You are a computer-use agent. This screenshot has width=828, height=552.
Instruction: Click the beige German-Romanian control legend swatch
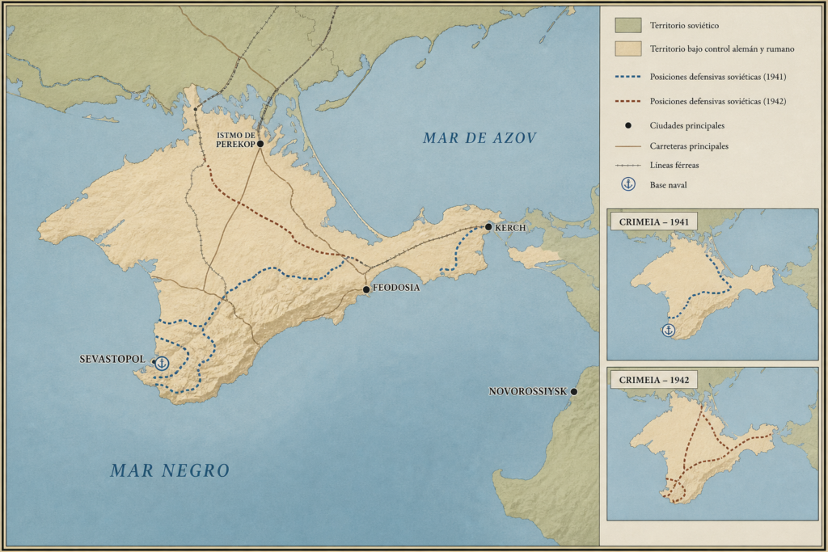[x=627, y=48]
